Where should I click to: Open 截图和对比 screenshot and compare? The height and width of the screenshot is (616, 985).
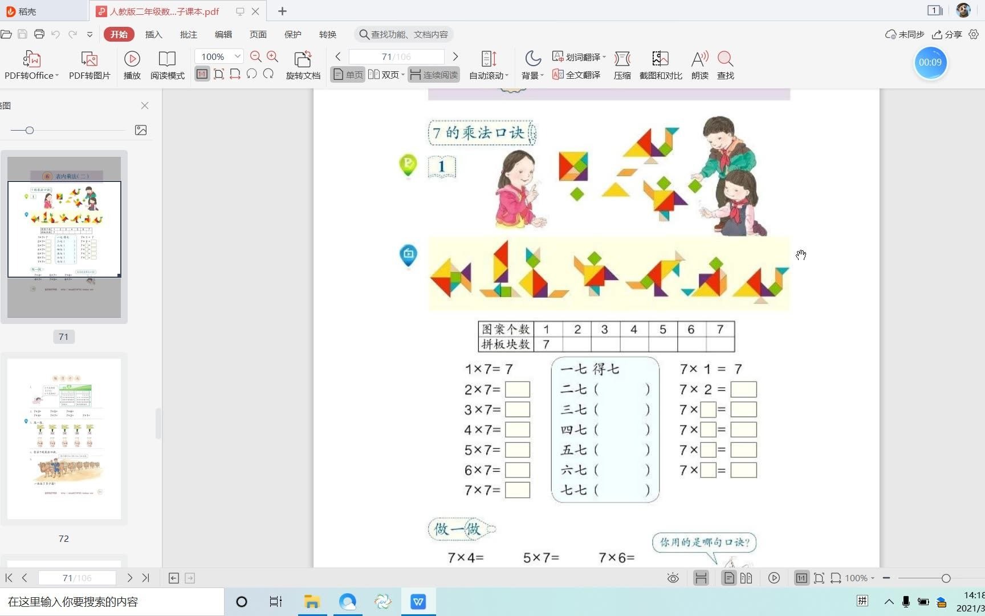[661, 65]
